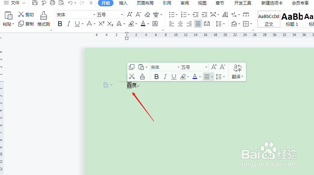Switch to the 视图 View tab
The height and width of the screenshot is (175, 314).
tap(202, 3)
